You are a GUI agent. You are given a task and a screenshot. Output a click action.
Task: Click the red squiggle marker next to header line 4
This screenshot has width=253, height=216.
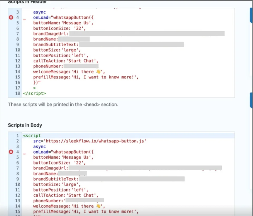(25, 19)
